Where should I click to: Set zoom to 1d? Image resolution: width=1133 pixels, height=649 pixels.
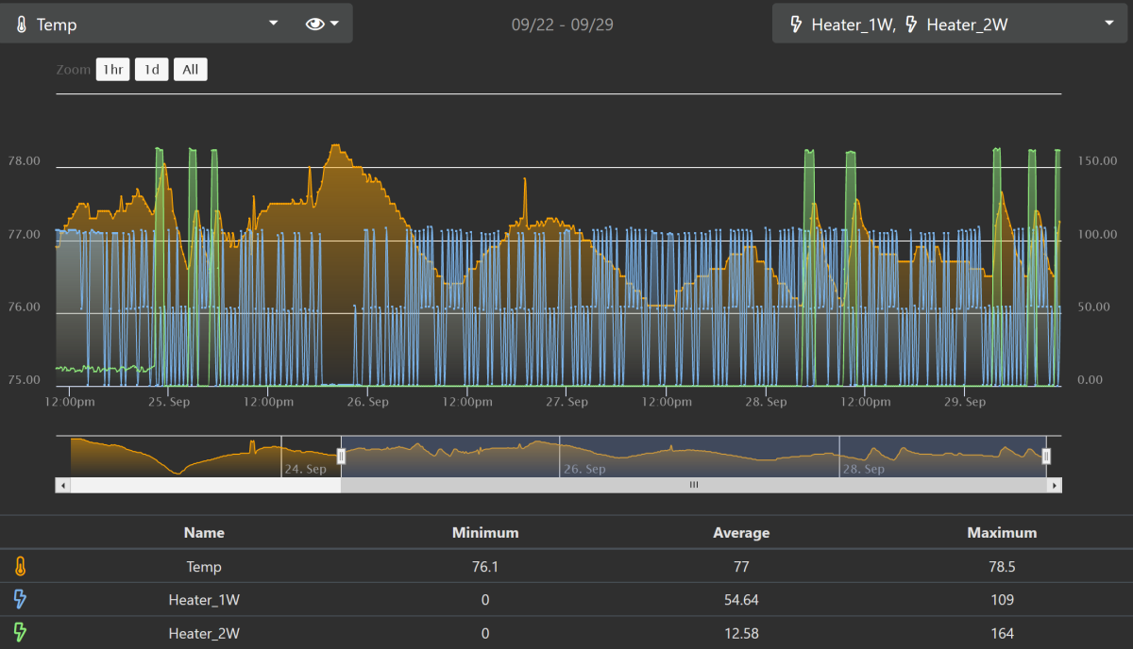coord(151,70)
